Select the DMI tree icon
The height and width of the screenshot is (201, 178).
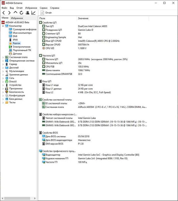10,36
